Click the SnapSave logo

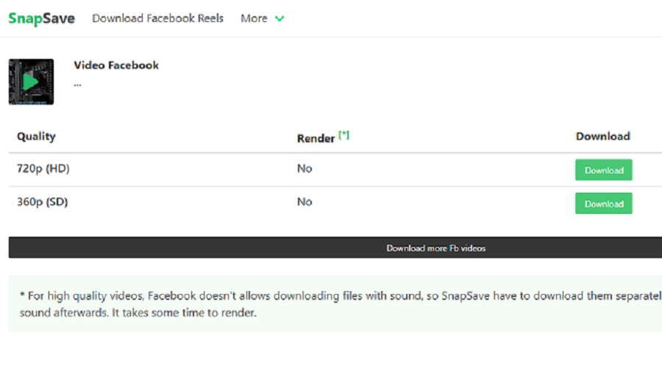click(x=41, y=18)
